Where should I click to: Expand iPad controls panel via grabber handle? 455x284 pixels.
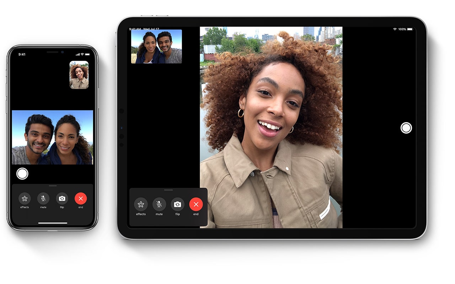(x=168, y=190)
